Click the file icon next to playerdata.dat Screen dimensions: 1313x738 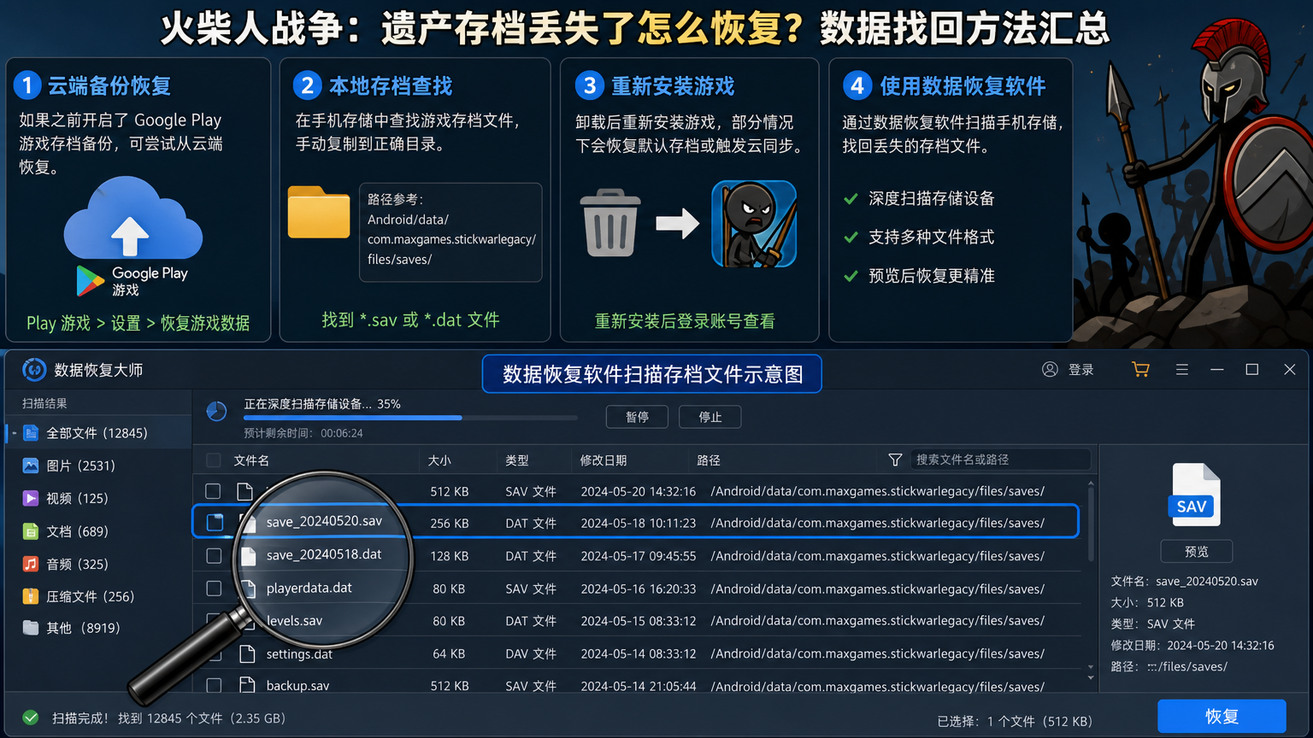pos(249,589)
